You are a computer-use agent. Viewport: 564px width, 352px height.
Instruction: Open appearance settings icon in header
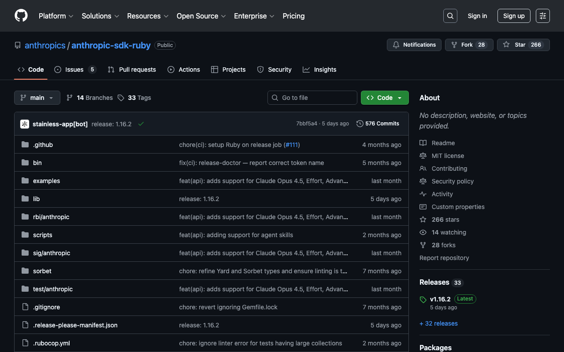(542, 16)
